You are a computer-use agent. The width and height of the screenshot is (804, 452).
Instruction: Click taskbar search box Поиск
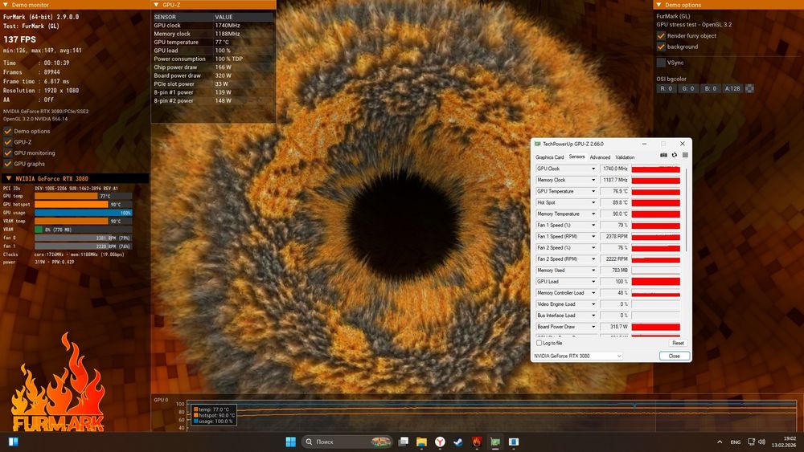[x=347, y=442]
